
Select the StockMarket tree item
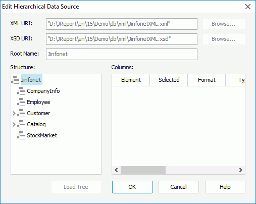42,135
